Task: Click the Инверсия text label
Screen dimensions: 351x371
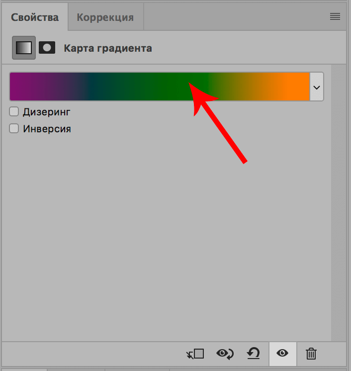Action: (47, 129)
